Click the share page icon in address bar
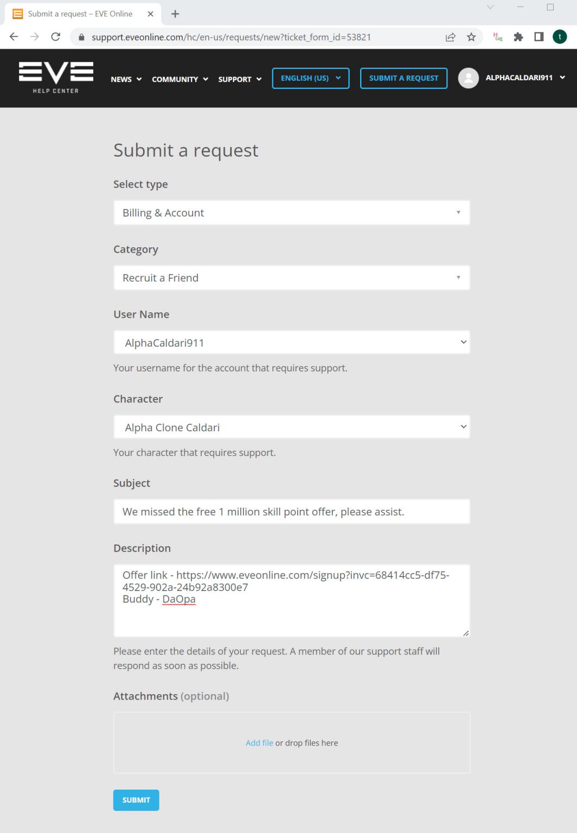577x833 pixels. point(450,37)
